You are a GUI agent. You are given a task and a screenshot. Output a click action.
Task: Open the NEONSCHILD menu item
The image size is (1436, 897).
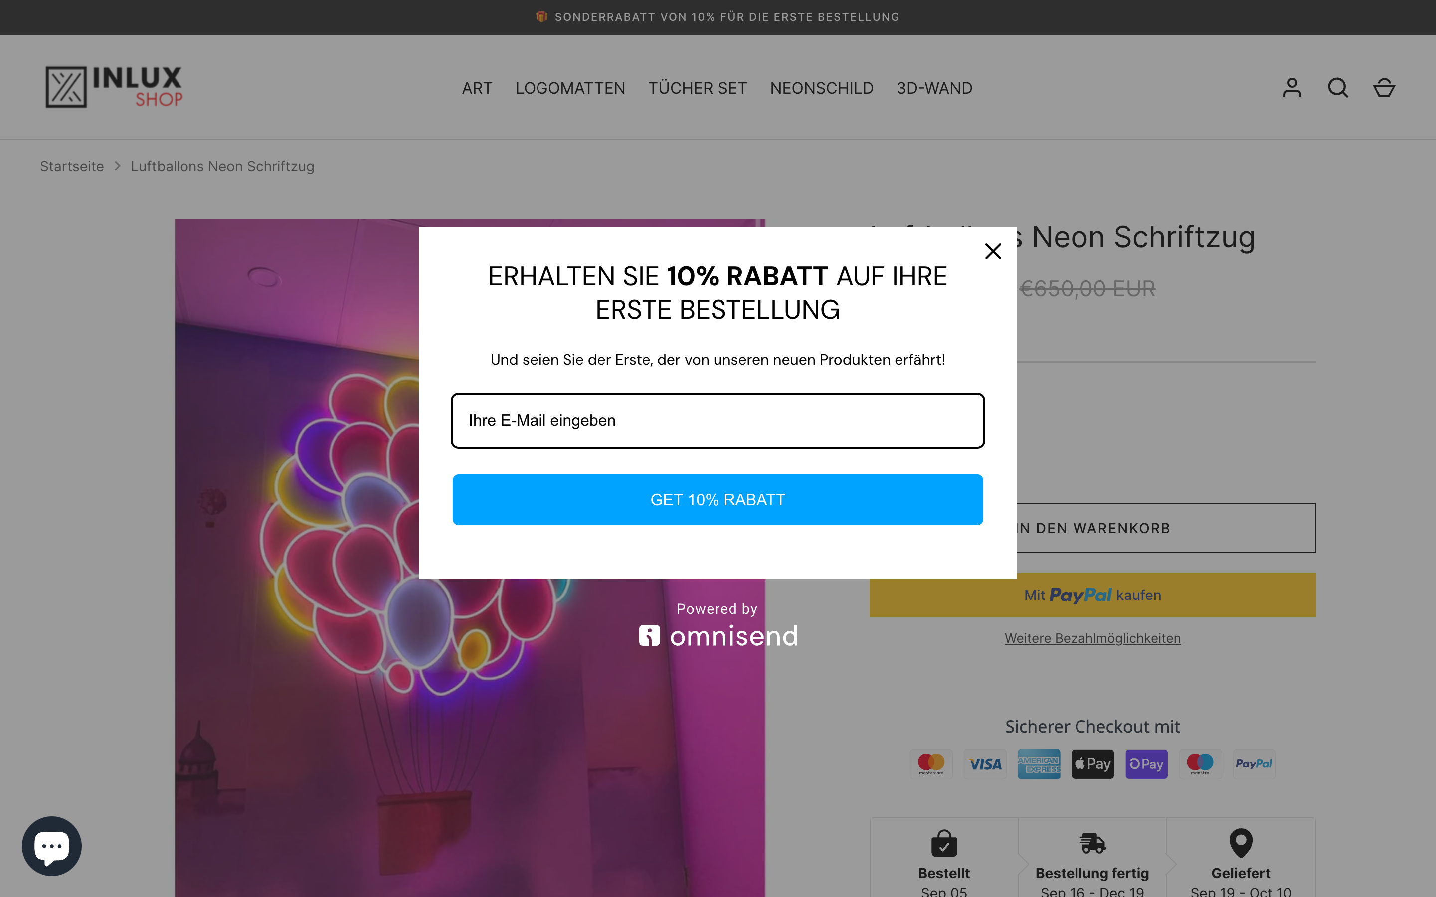pyautogui.click(x=822, y=88)
